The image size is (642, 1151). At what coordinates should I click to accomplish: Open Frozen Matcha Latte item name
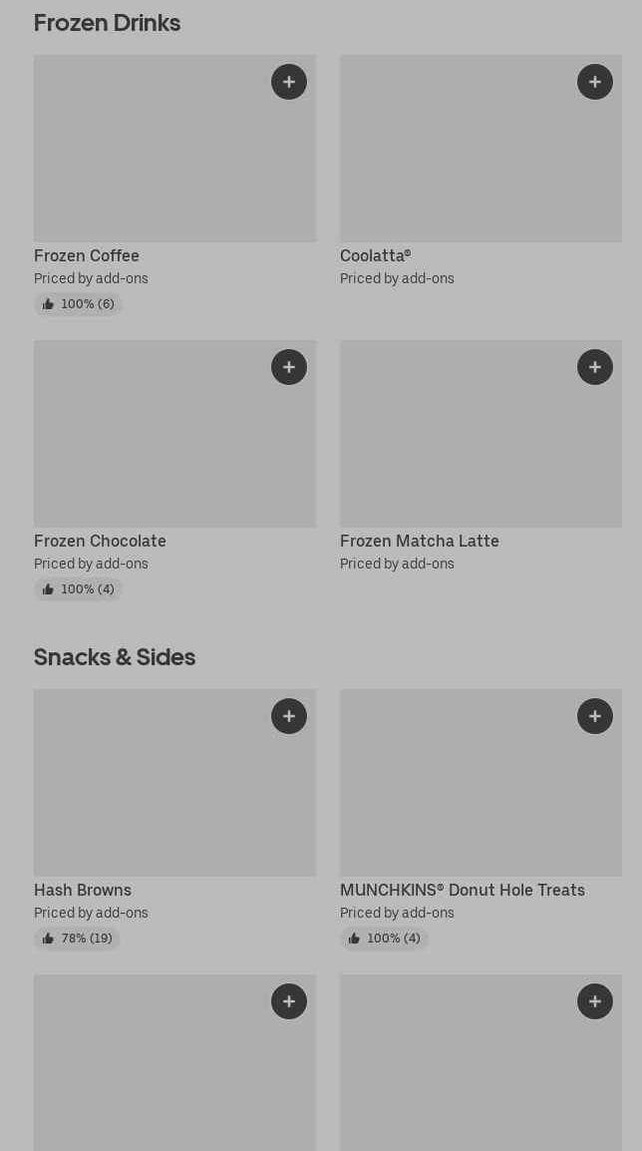(x=420, y=542)
